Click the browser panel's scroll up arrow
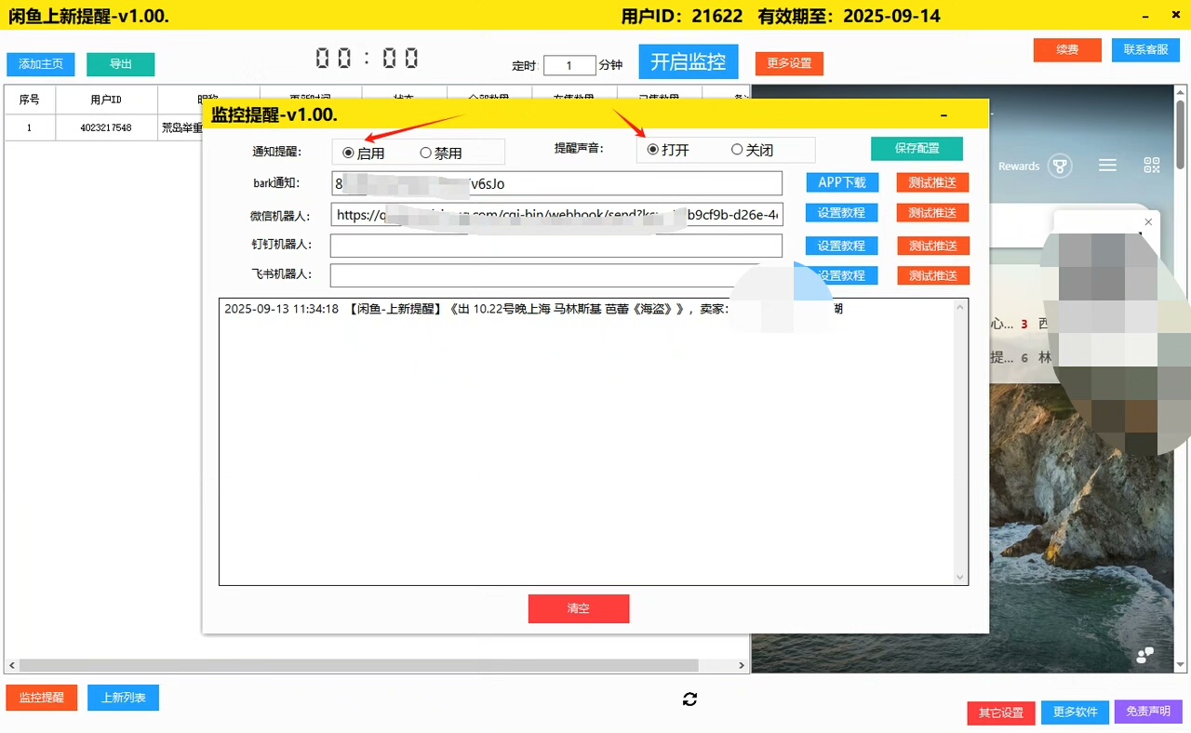This screenshot has height=733, width=1191. point(1181,94)
